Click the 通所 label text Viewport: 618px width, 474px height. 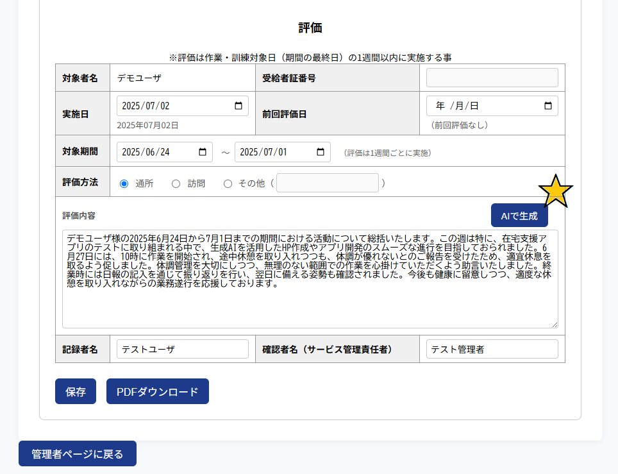coord(144,184)
